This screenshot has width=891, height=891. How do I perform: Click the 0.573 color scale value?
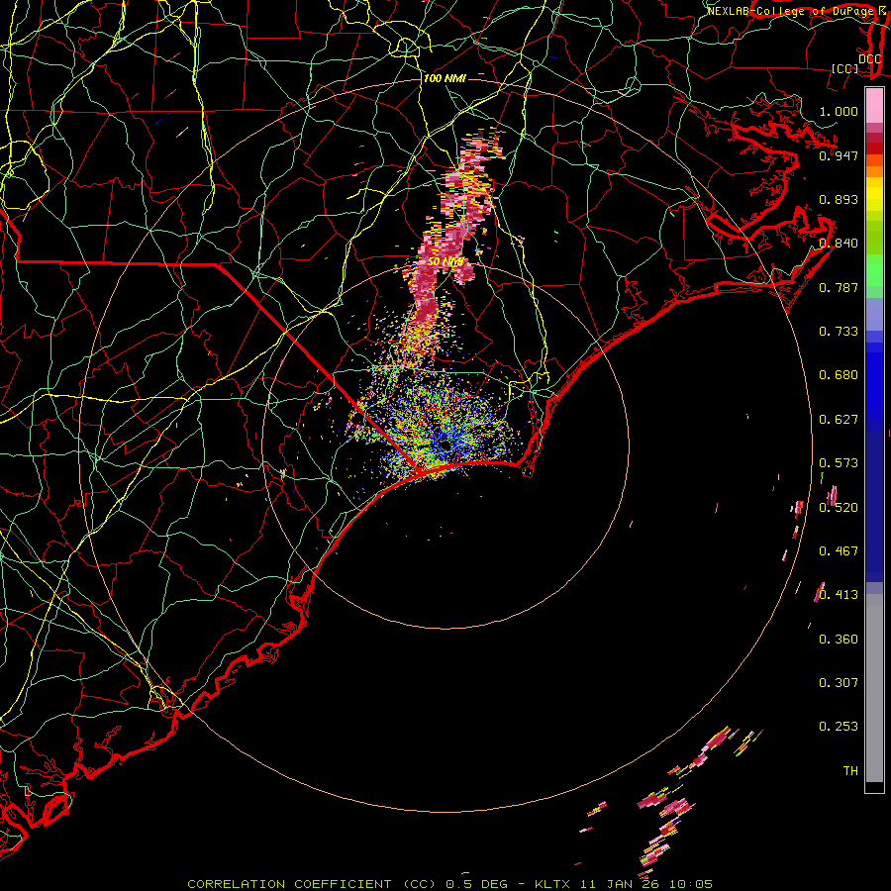[x=839, y=463]
